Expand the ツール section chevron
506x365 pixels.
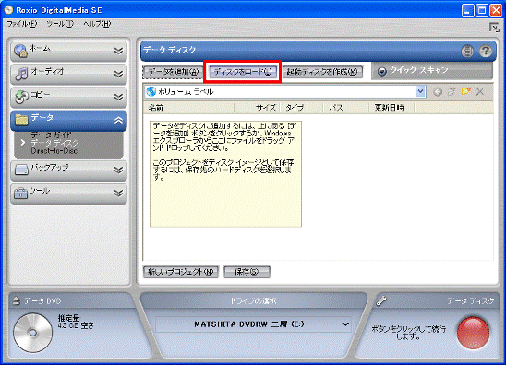coord(118,193)
